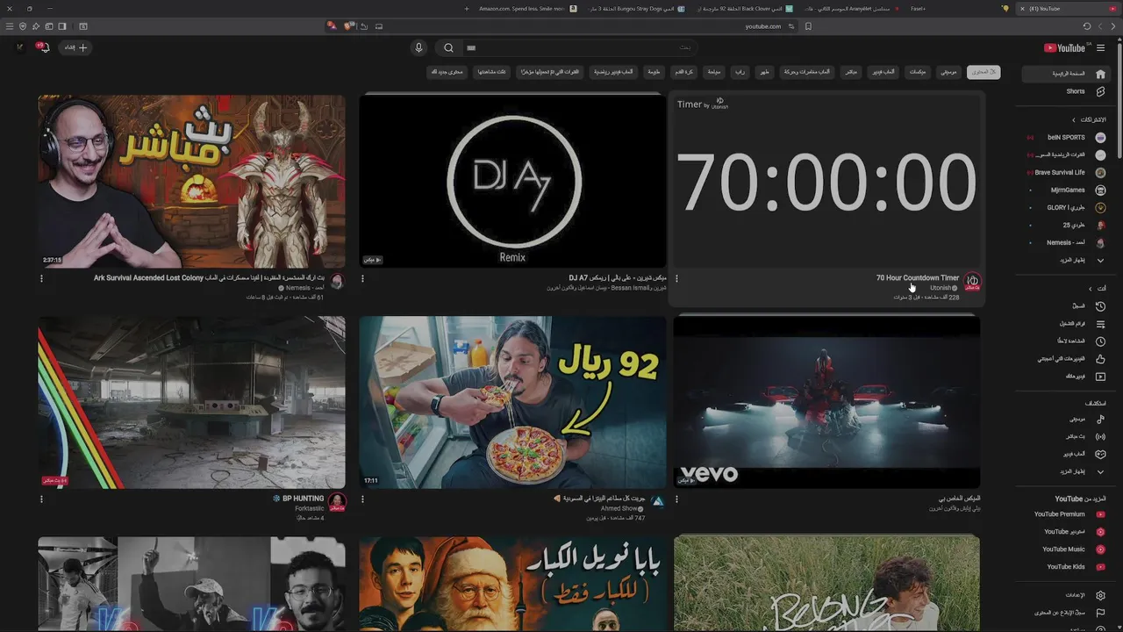Open Gaming under Explore

point(1068,454)
